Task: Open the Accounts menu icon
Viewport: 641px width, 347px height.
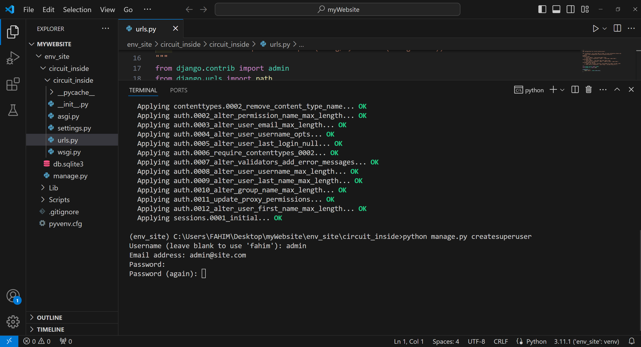Action: click(13, 296)
